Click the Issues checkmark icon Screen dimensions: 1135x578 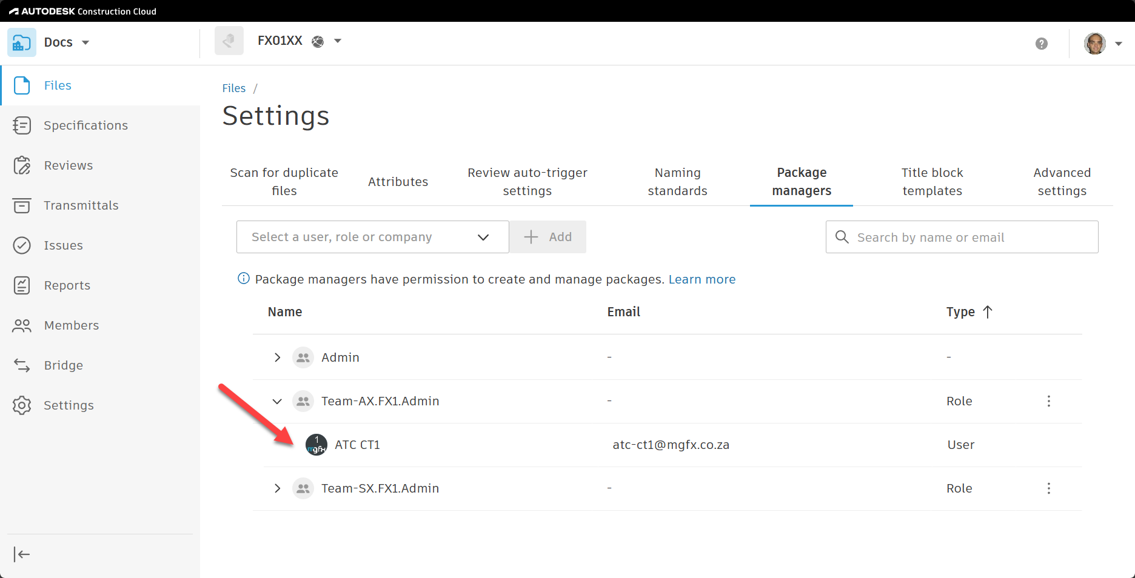coord(22,245)
